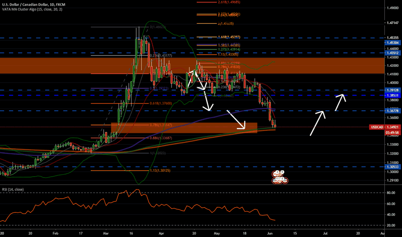Click the Feb label on time axis

55,234
